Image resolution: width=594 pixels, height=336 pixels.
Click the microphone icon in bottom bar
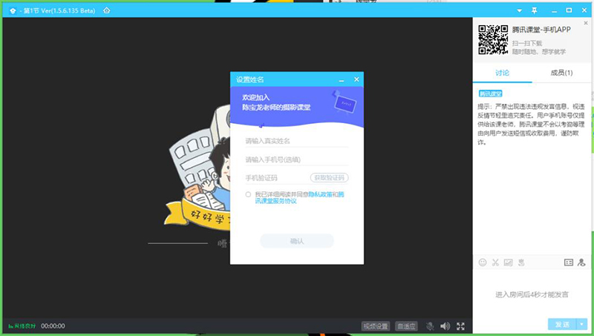pyautogui.click(x=429, y=326)
